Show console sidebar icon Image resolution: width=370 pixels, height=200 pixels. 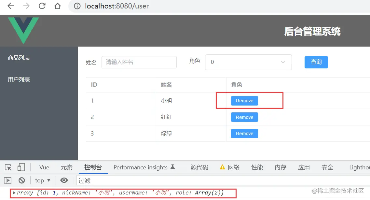click(x=7, y=180)
